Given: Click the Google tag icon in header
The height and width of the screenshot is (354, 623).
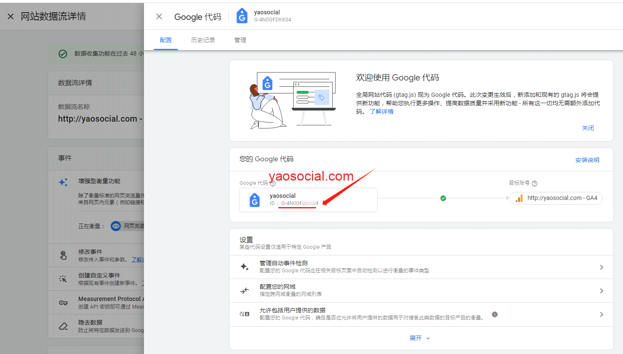Looking at the screenshot, I should click(242, 16).
